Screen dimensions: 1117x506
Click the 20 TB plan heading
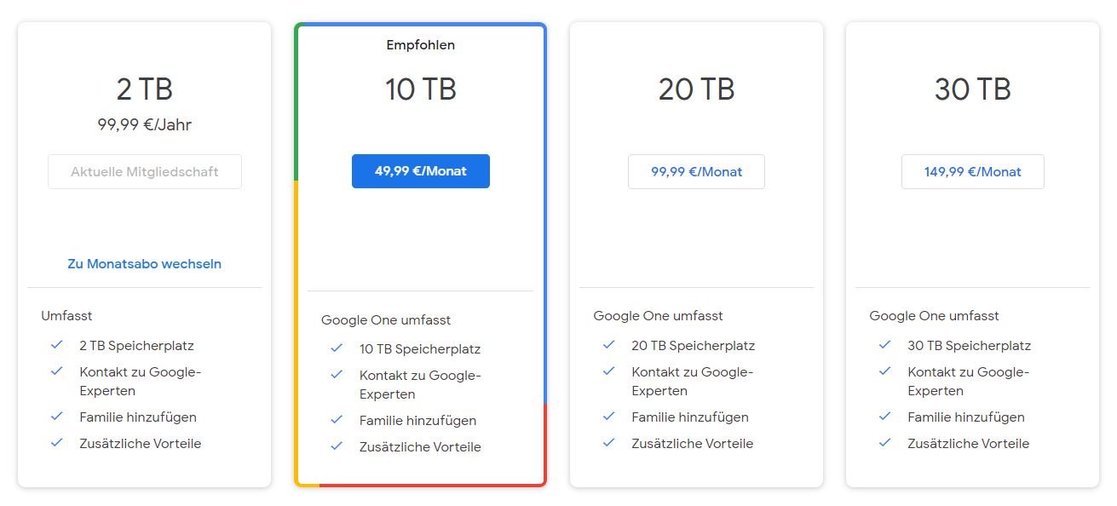pyautogui.click(x=696, y=89)
